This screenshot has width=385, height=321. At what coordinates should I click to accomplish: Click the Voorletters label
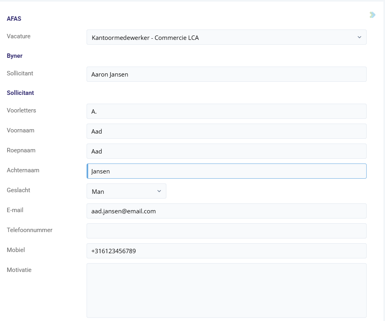(x=22, y=110)
